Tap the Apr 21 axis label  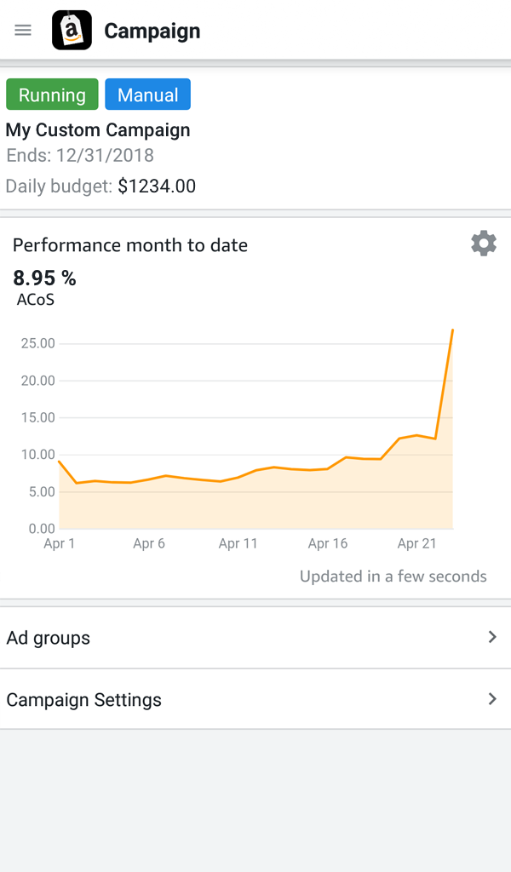(x=417, y=544)
